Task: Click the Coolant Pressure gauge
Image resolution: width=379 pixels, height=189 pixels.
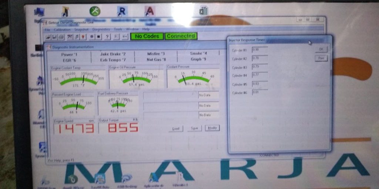Action: [x=193, y=78]
